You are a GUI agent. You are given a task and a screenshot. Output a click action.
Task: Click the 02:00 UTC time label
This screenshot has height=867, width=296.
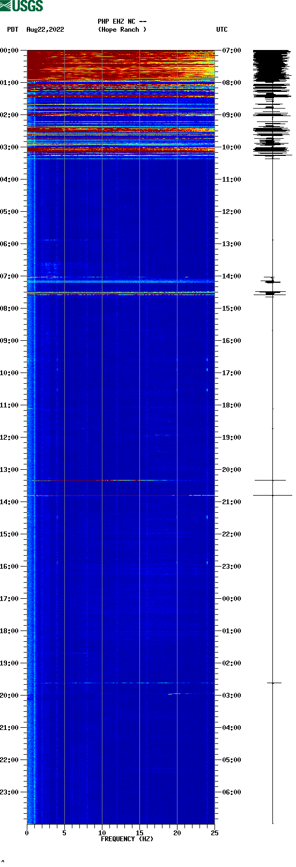click(232, 663)
